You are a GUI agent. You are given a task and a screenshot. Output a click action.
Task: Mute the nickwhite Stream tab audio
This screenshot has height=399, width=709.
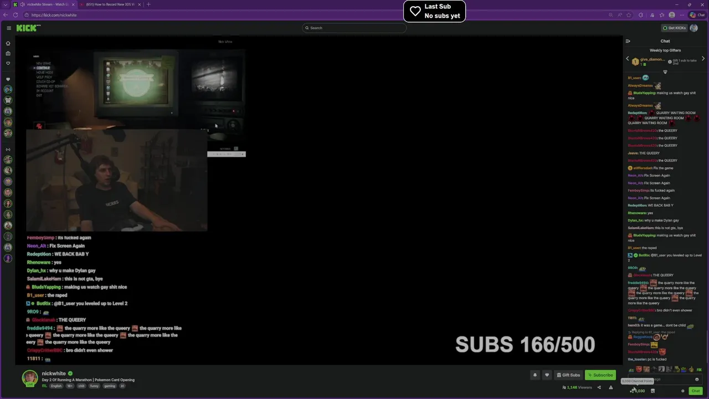coord(21,4)
